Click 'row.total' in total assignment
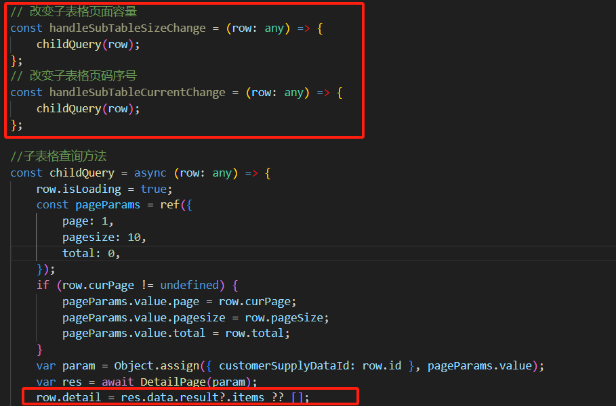Screen dimensions: 616x406 click(x=254, y=334)
